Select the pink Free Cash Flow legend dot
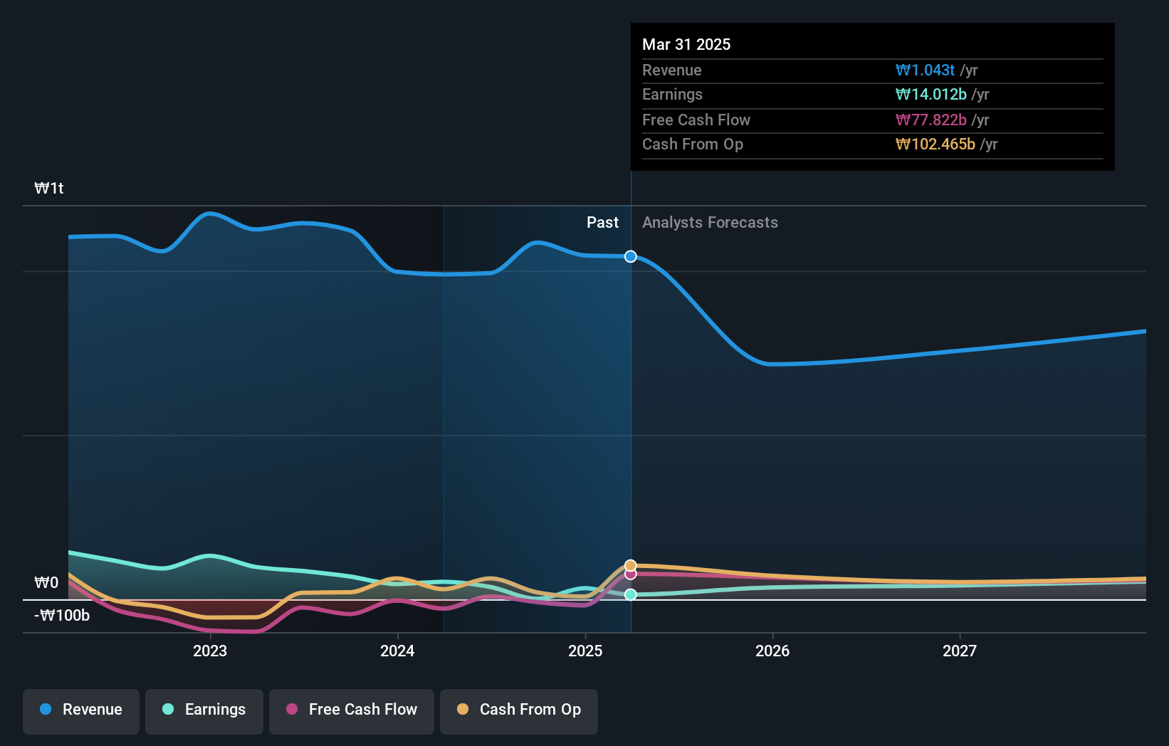This screenshot has width=1169, height=746. point(291,710)
